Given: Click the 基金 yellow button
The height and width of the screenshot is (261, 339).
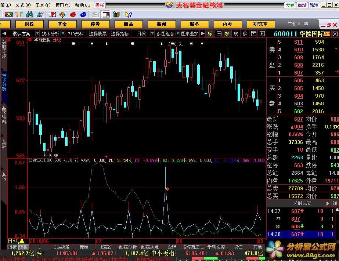Looking at the screenshot, I should [x=62, y=24].
